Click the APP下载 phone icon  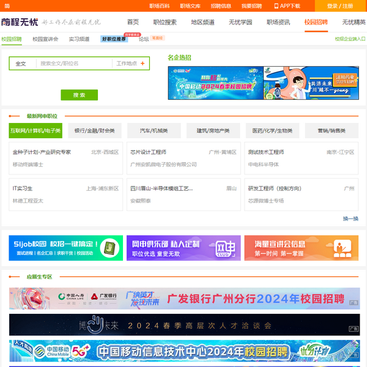pyautogui.click(x=276, y=6)
